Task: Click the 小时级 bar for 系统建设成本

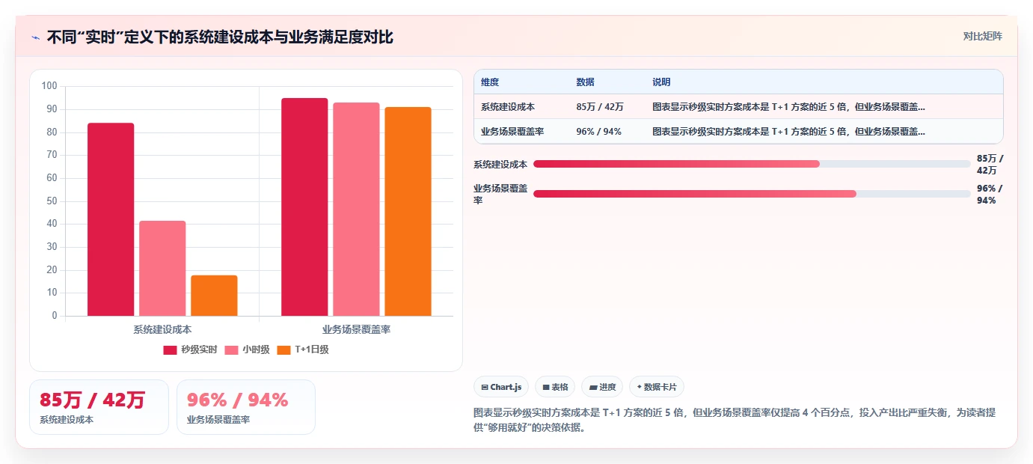Action: 162,268
